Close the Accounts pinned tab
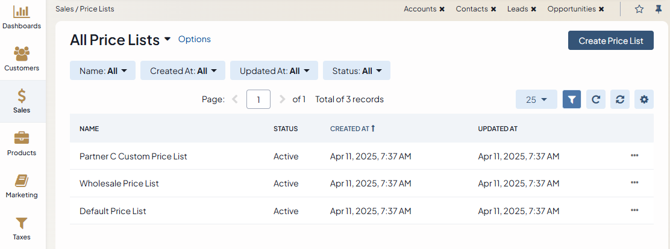 442,9
